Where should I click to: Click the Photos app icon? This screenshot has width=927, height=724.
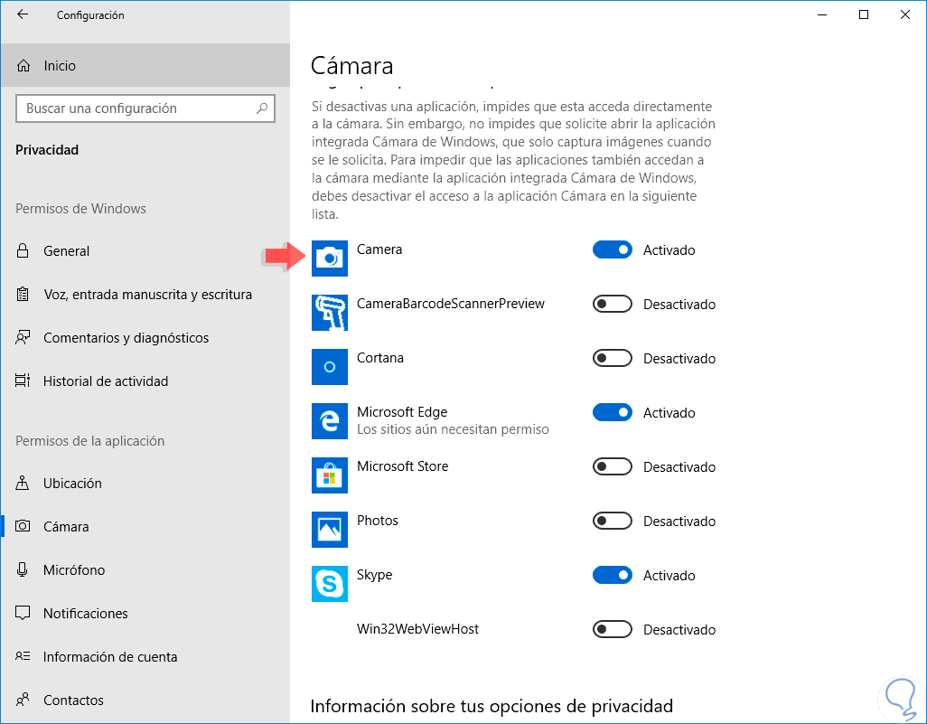click(329, 530)
